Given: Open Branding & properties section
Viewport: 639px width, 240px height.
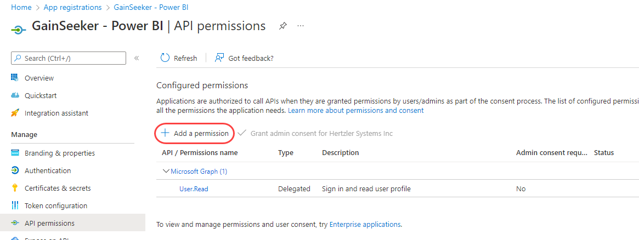Looking at the screenshot, I should click(59, 153).
